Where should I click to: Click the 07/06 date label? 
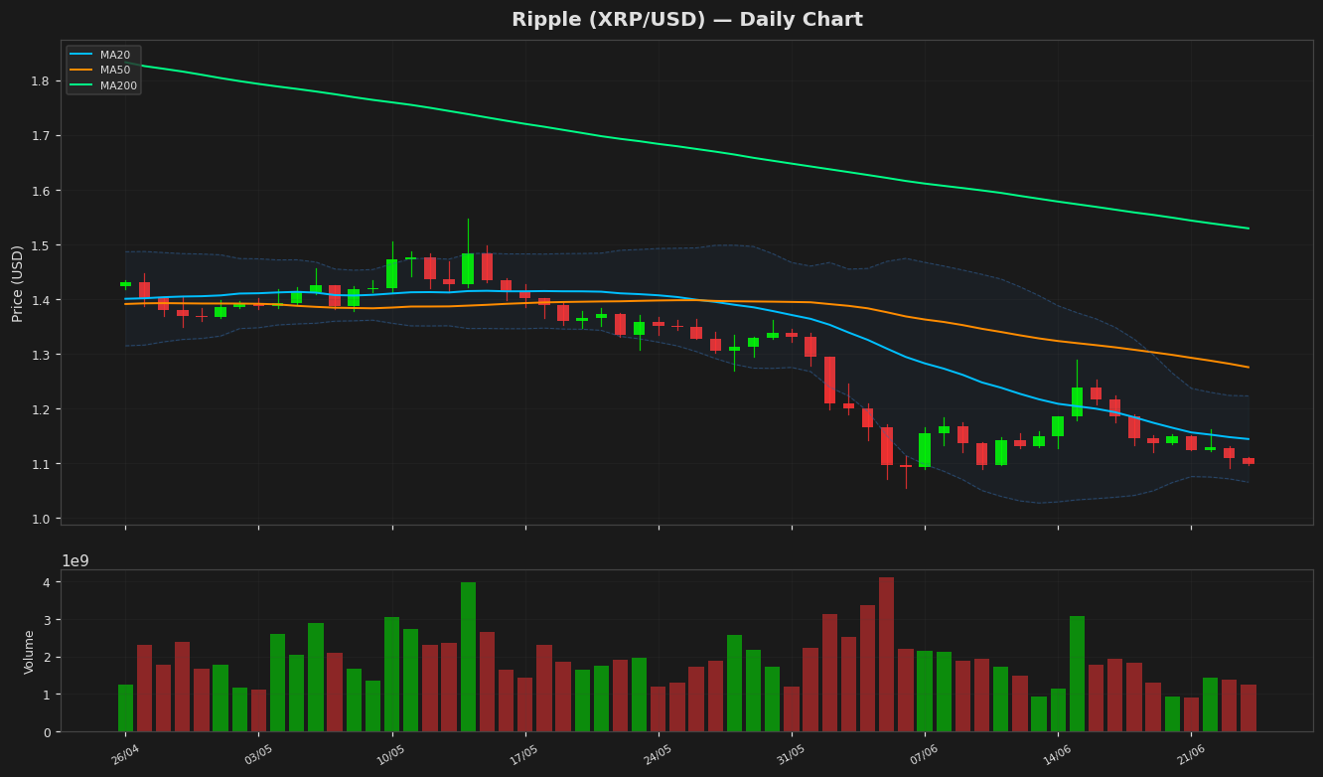(x=924, y=754)
